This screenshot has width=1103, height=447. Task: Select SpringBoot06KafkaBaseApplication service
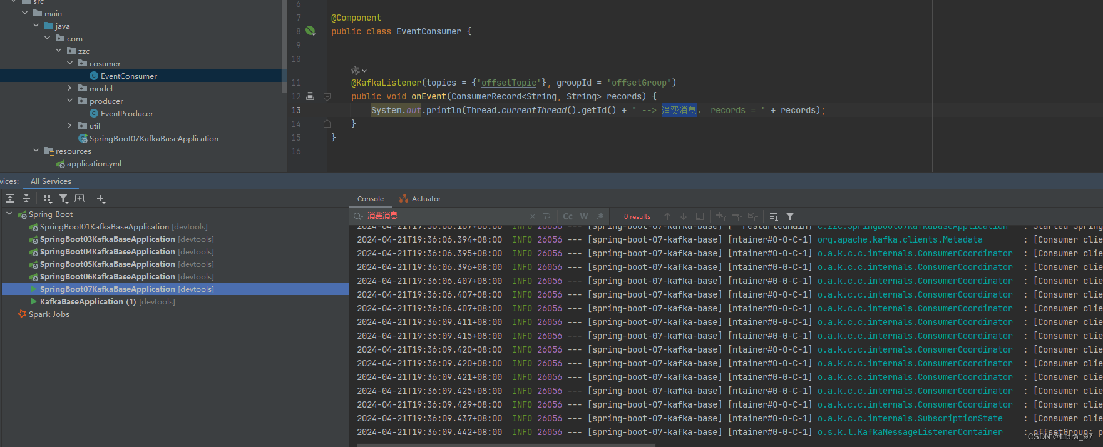tap(108, 276)
